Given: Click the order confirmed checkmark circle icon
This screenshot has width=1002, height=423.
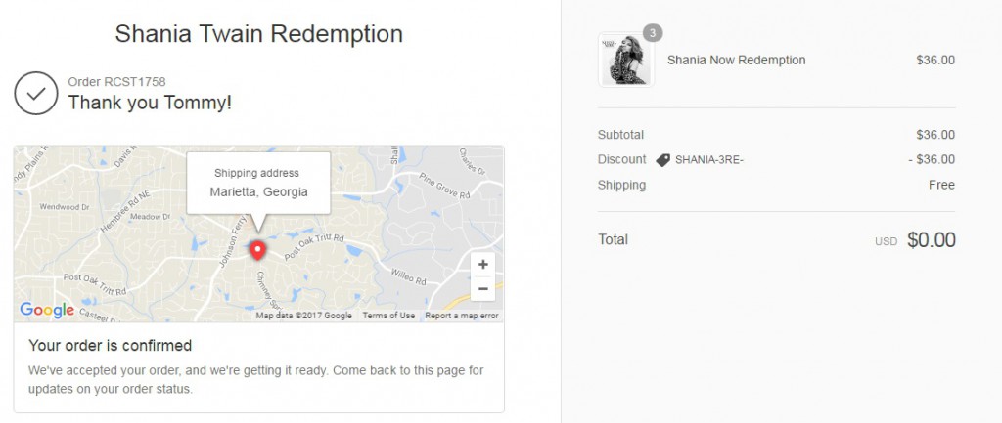Looking at the screenshot, I should [x=35, y=94].
